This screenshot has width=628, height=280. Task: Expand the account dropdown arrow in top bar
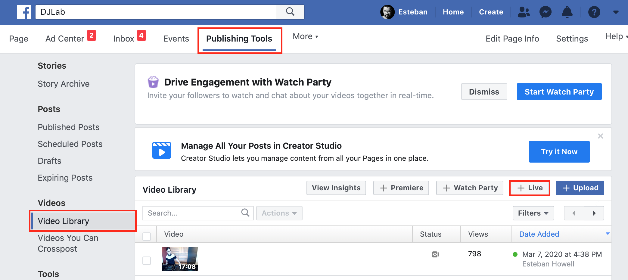pyautogui.click(x=616, y=12)
